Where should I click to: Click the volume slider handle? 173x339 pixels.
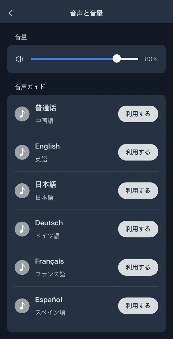coord(117,59)
